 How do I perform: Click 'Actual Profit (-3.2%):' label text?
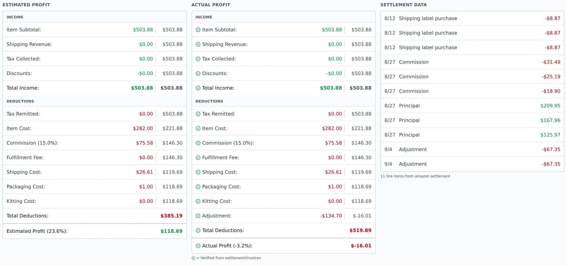tap(227, 246)
